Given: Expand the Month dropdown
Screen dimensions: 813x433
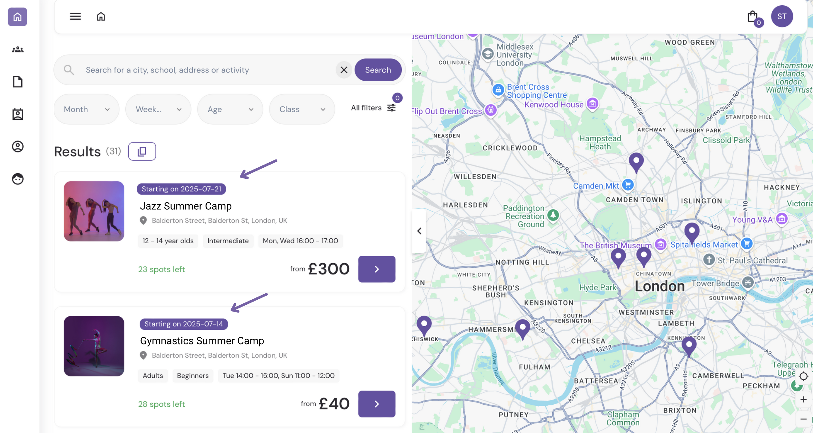Looking at the screenshot, I should pos(86,109).
